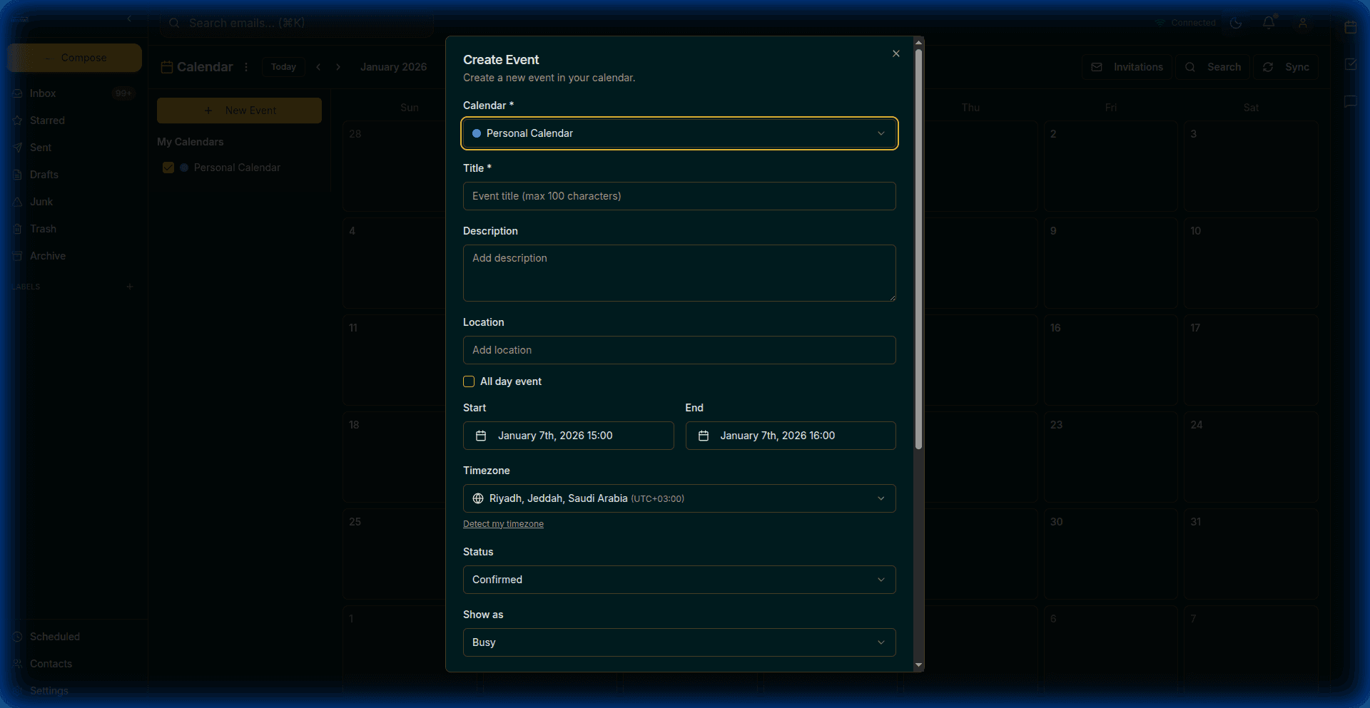
Task: Open the Start date picker
Action: tap(568, 436)
